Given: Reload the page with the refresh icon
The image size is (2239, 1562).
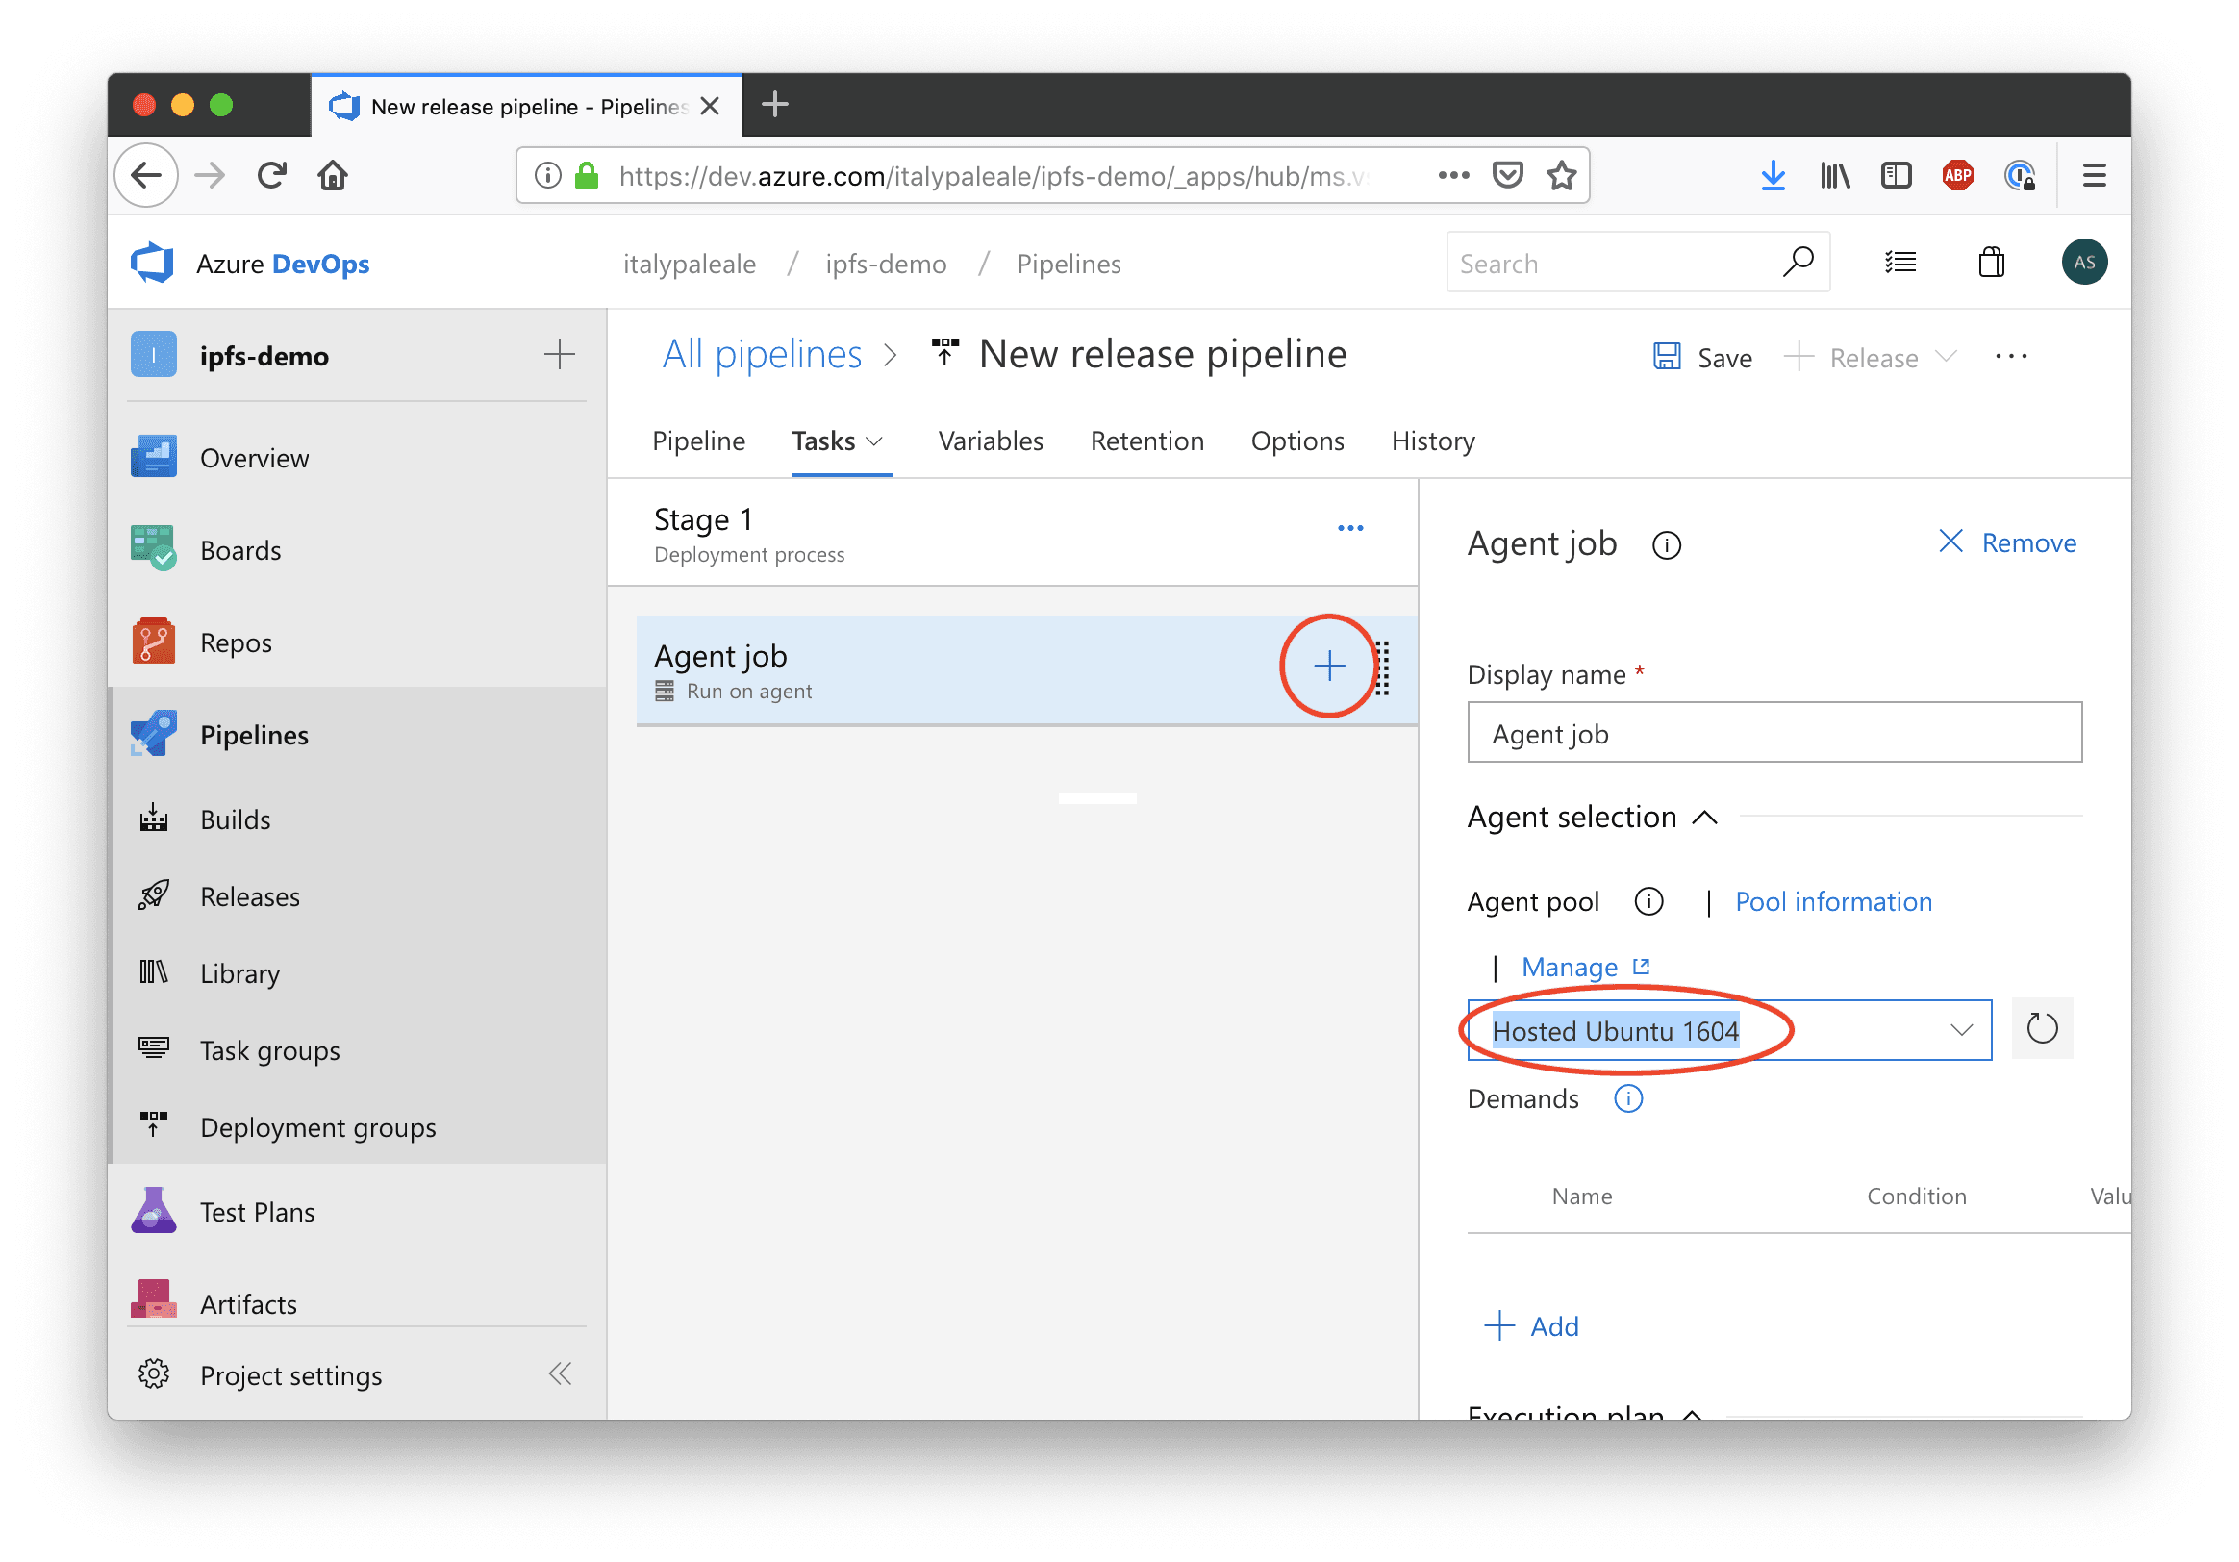Looking at the screenshot, I should (x=272, y=175).
